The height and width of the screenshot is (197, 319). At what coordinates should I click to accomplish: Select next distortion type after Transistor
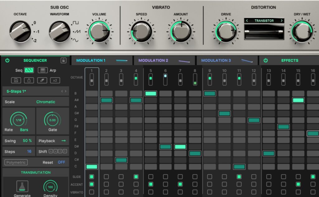pos(282,21)
